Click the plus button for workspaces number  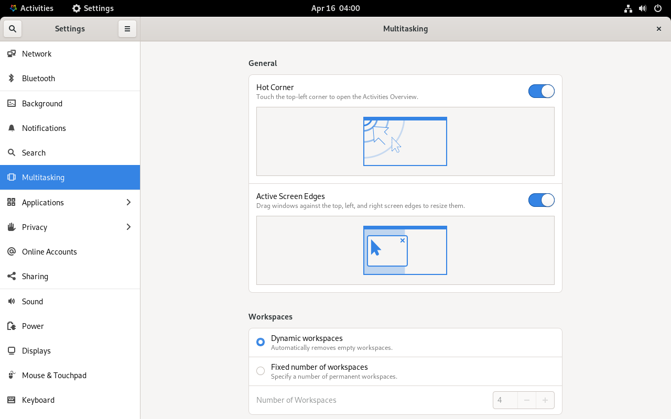pyautogui.click(x=545, y=400)
